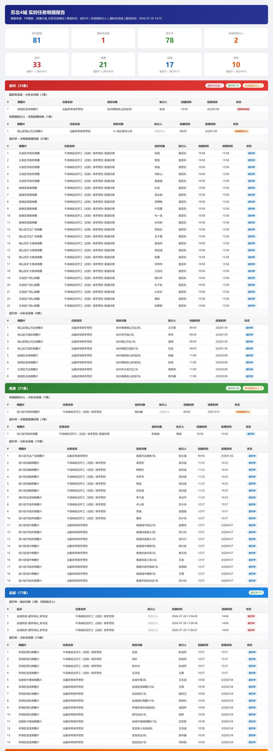Select subsection 超时未完成 · 小队长任务（1条）
Viewport: 273px width, 751px height.
[27, 94]
